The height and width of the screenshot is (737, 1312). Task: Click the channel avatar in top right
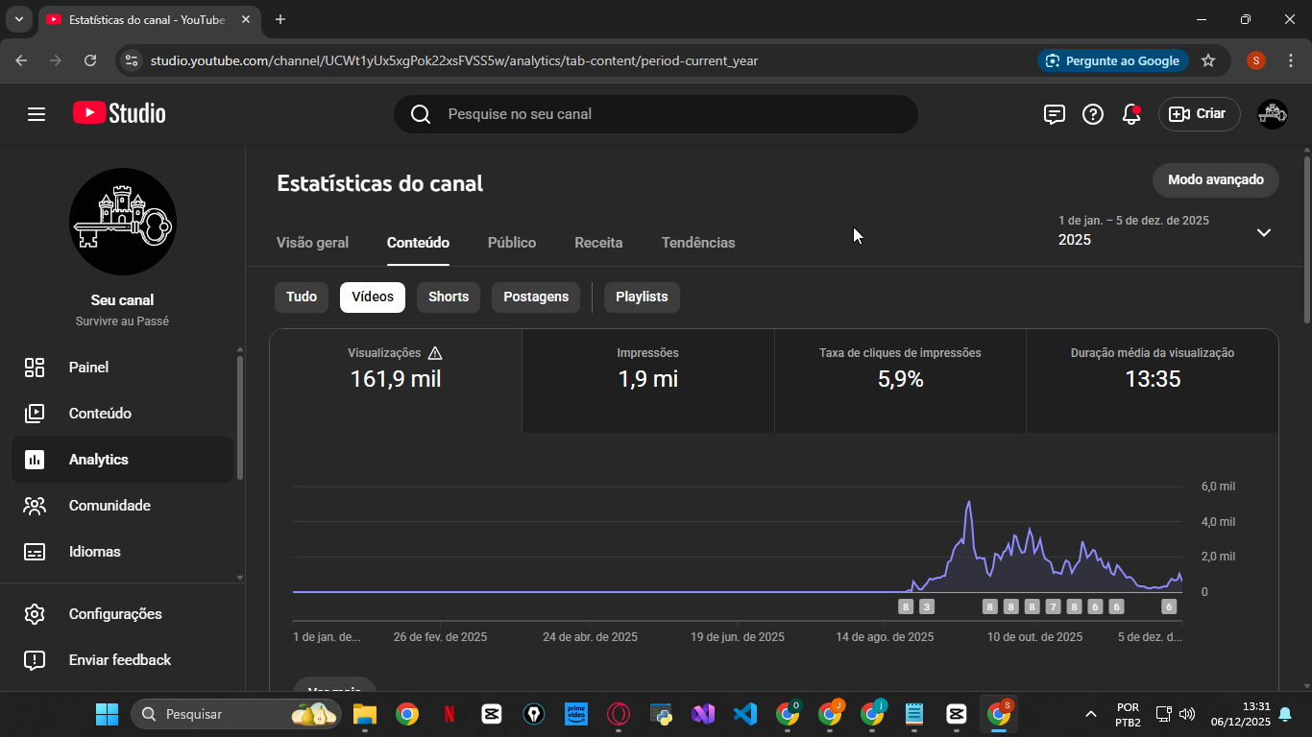pyautogui.click(x=1273, y=114)
